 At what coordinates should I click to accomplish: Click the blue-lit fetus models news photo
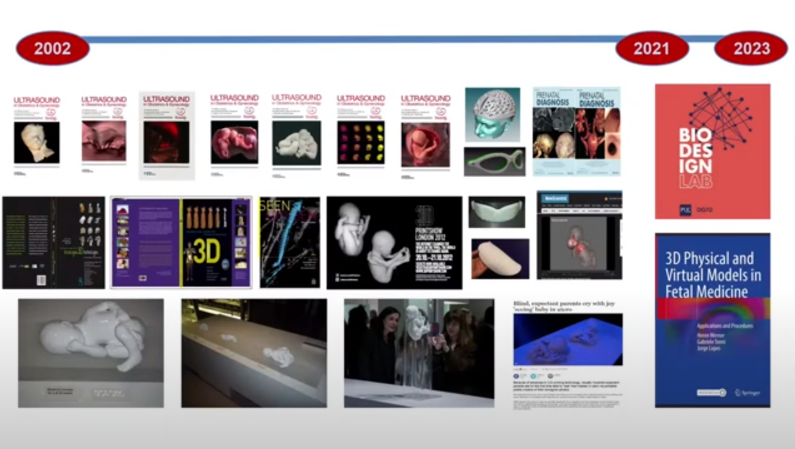(568, 339)
